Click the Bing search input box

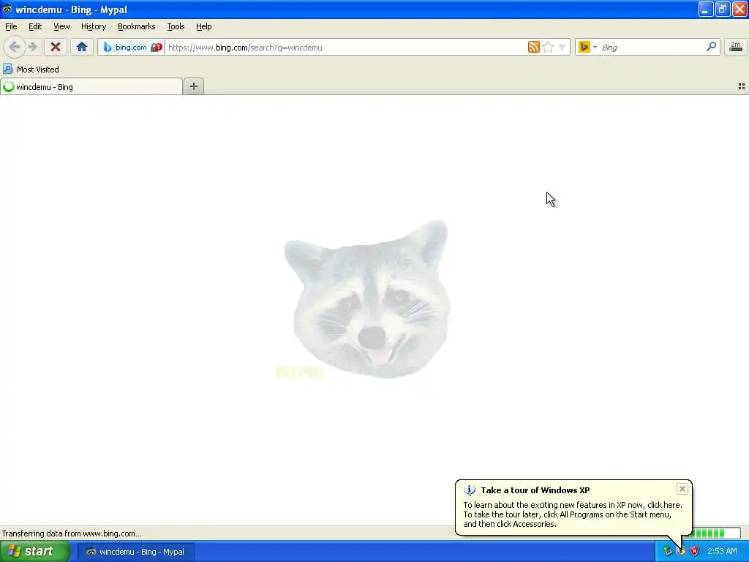click(652, 48)
